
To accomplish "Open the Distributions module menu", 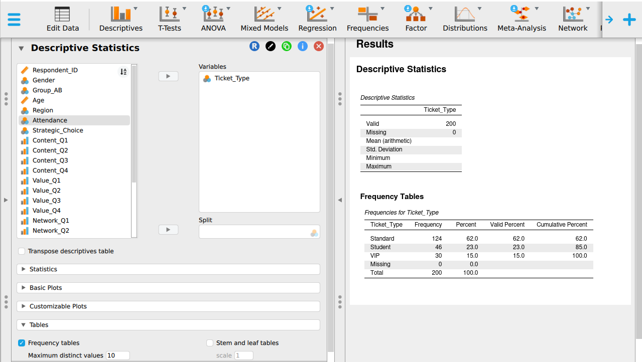I will coord(465,19).
